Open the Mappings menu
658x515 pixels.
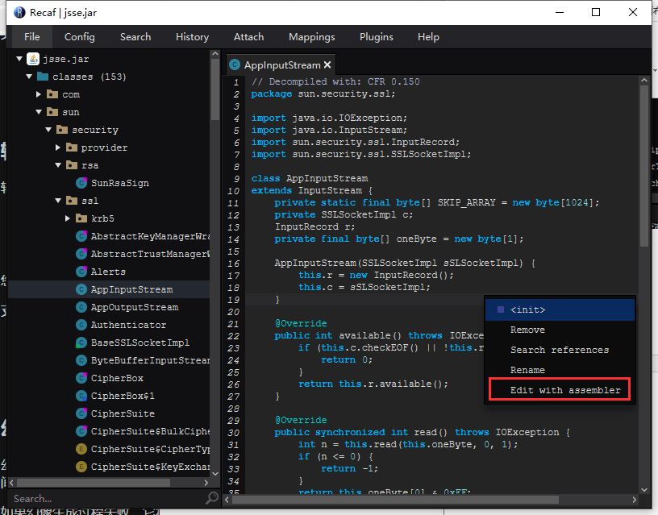click(x=311, y=36)
